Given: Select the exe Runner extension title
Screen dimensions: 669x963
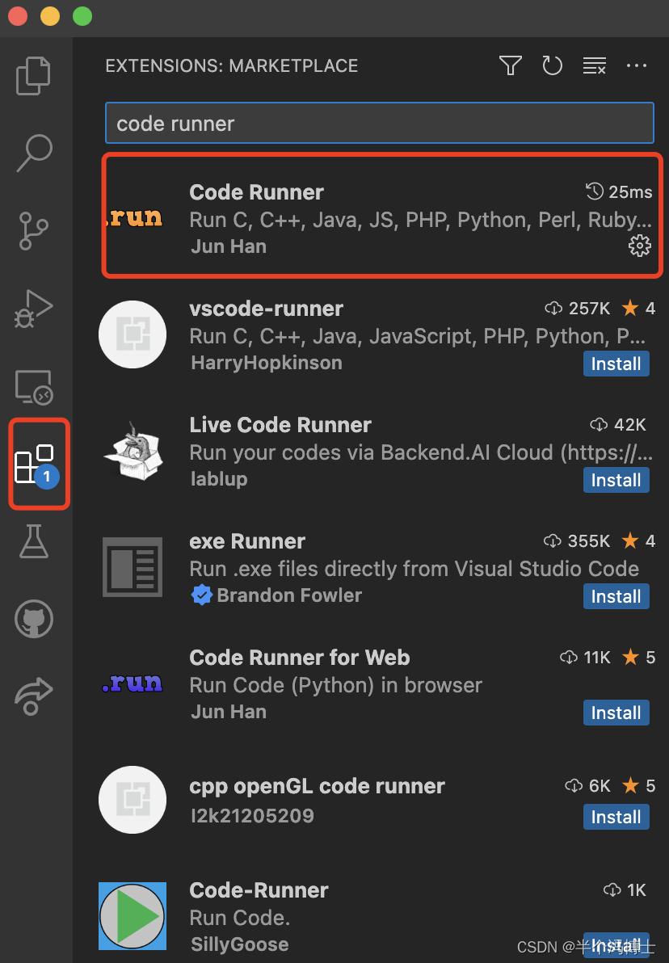Looking at the screenshot, I should coord(247,541).
